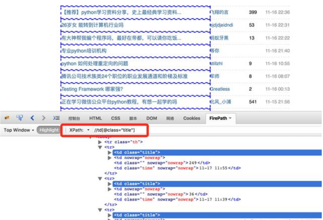Open author 军师's profile link
This screenshot has height=220, width=323.
(x=214, y=76)
